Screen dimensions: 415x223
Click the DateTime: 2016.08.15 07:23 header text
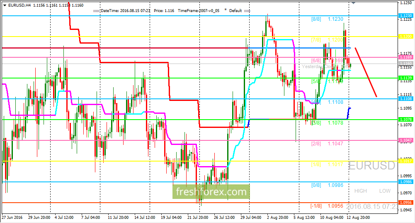[x=126, y=11]
